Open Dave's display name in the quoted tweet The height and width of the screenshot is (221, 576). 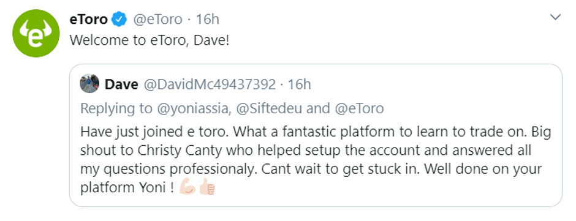tap(121, 84)
